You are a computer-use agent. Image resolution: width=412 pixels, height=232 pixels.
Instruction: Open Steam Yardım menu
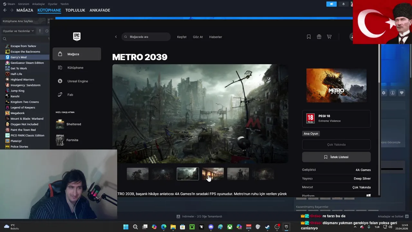pyautogui.click(x=64, y=4)
